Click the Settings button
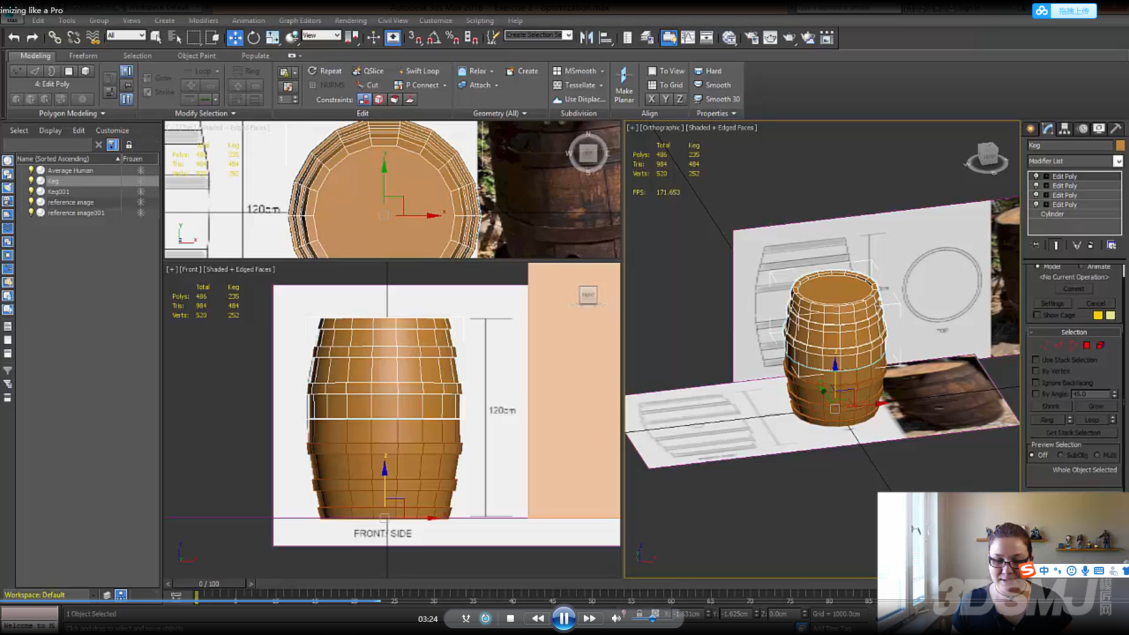The image size is (1129, 635). (x=1052, y=303)
